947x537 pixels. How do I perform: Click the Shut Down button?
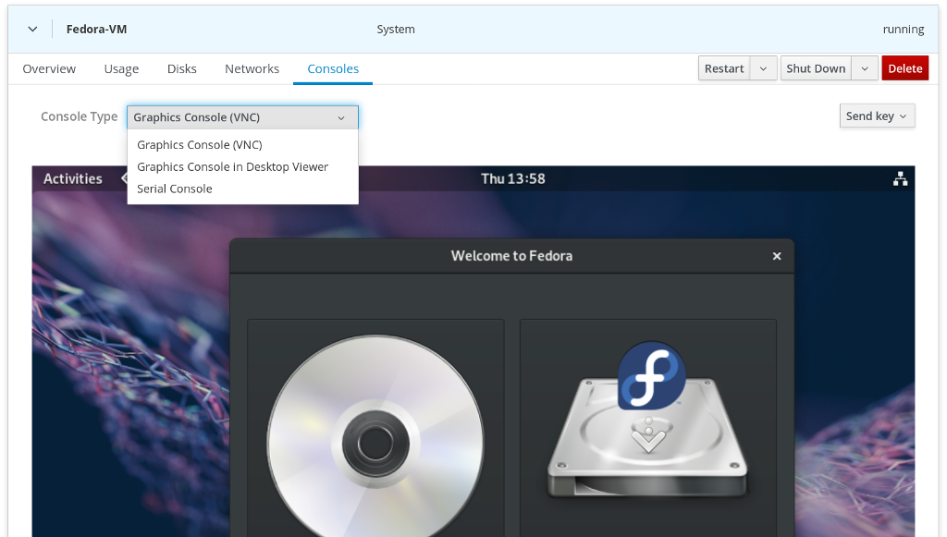[x=816, y=68]
